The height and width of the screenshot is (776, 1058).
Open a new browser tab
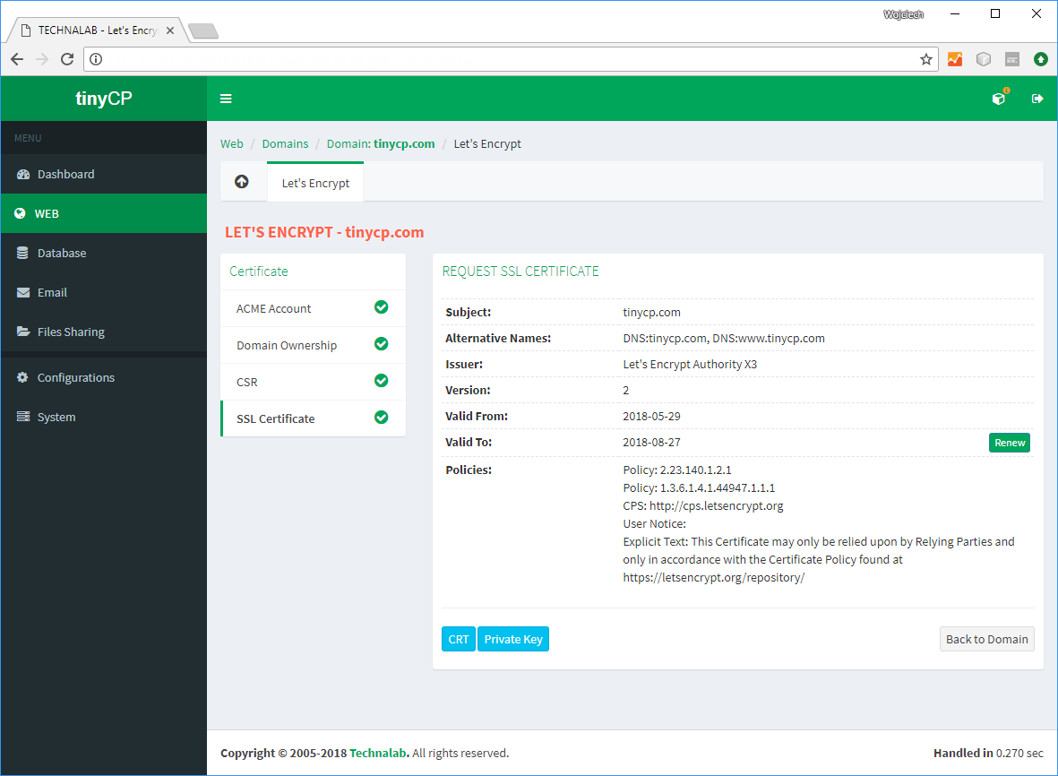click(x=203, y=31)
